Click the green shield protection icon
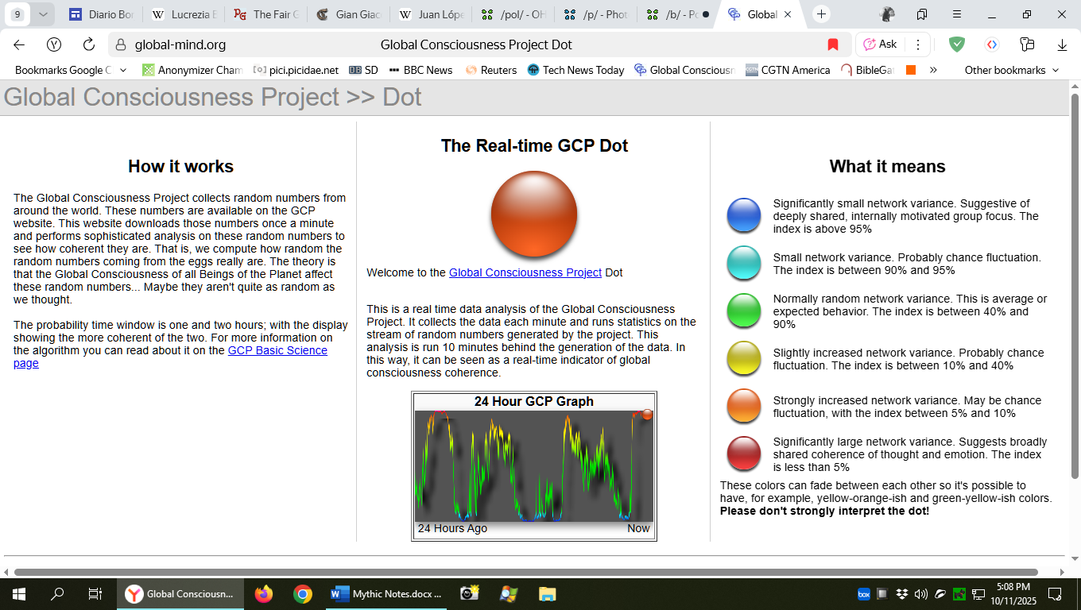The width and height of the screenshot is (1081, 610). [x=957, y=44]
